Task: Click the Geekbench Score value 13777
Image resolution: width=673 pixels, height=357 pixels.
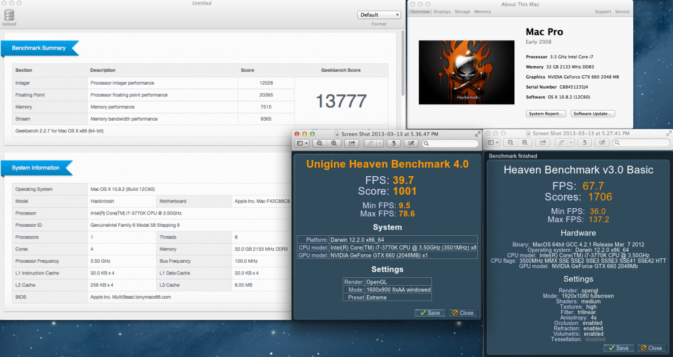Action: point(341,101)
